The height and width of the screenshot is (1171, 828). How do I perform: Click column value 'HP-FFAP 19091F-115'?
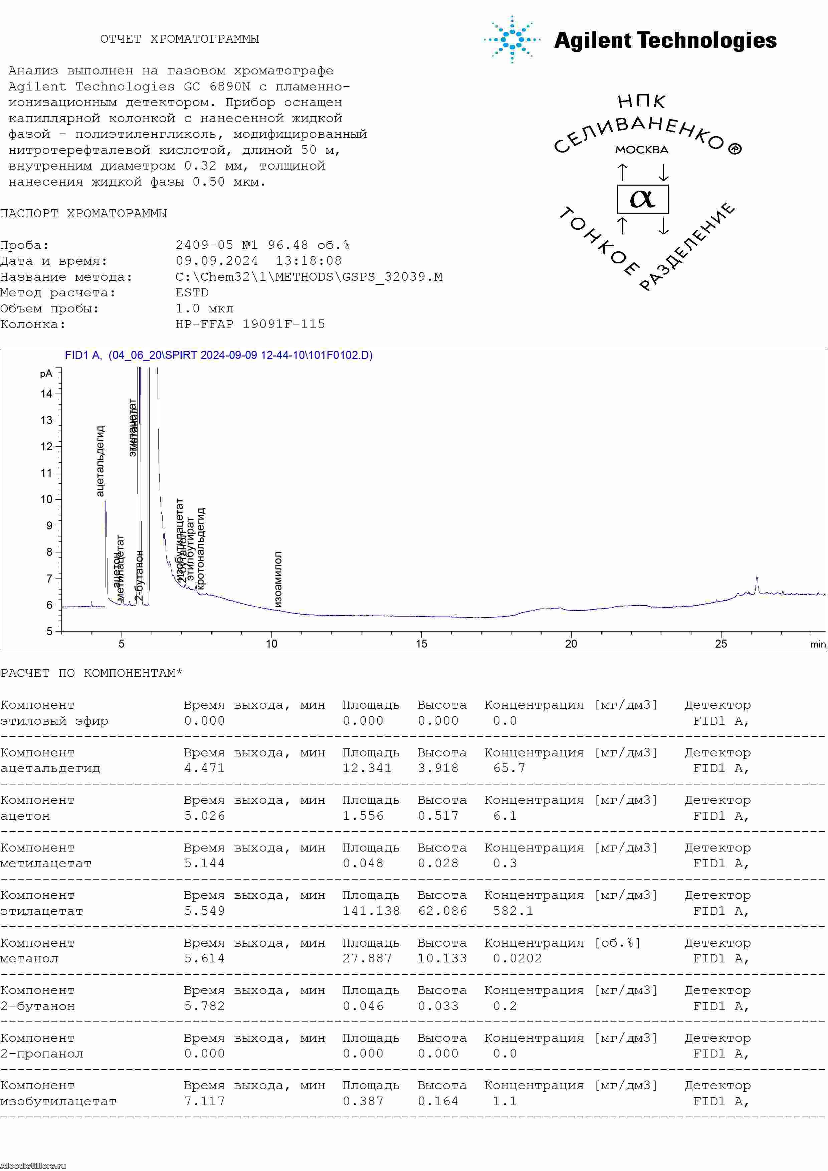tap(250, 324)
